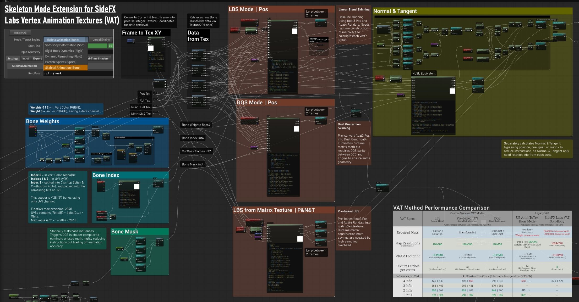Screen dimensions: 579x302
Task: Click the 'Transform3x4' required maps cell
Action: tap(467, 232)
